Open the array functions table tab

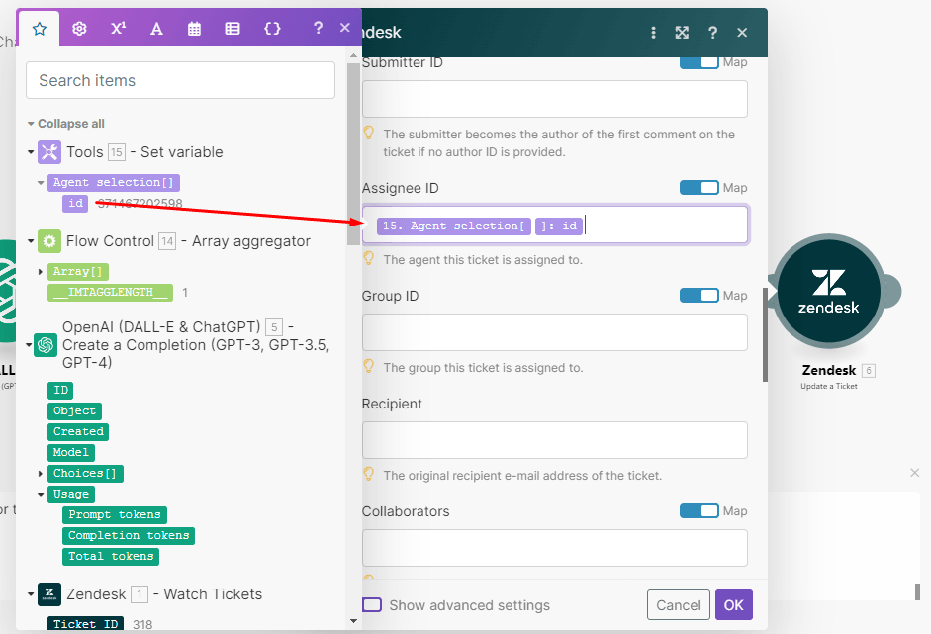point(233,29)
